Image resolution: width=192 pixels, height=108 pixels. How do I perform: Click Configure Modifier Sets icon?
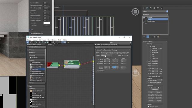coord(158,37)
